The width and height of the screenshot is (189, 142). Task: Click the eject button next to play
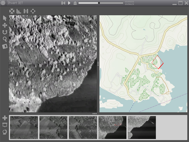(75, 3)
